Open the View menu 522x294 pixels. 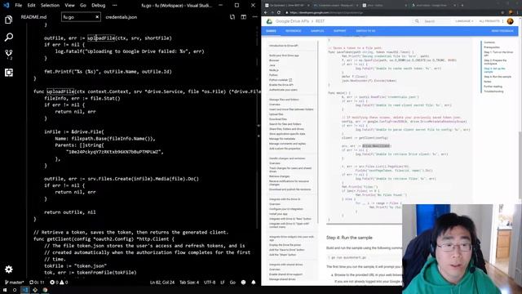coord(69,6)
